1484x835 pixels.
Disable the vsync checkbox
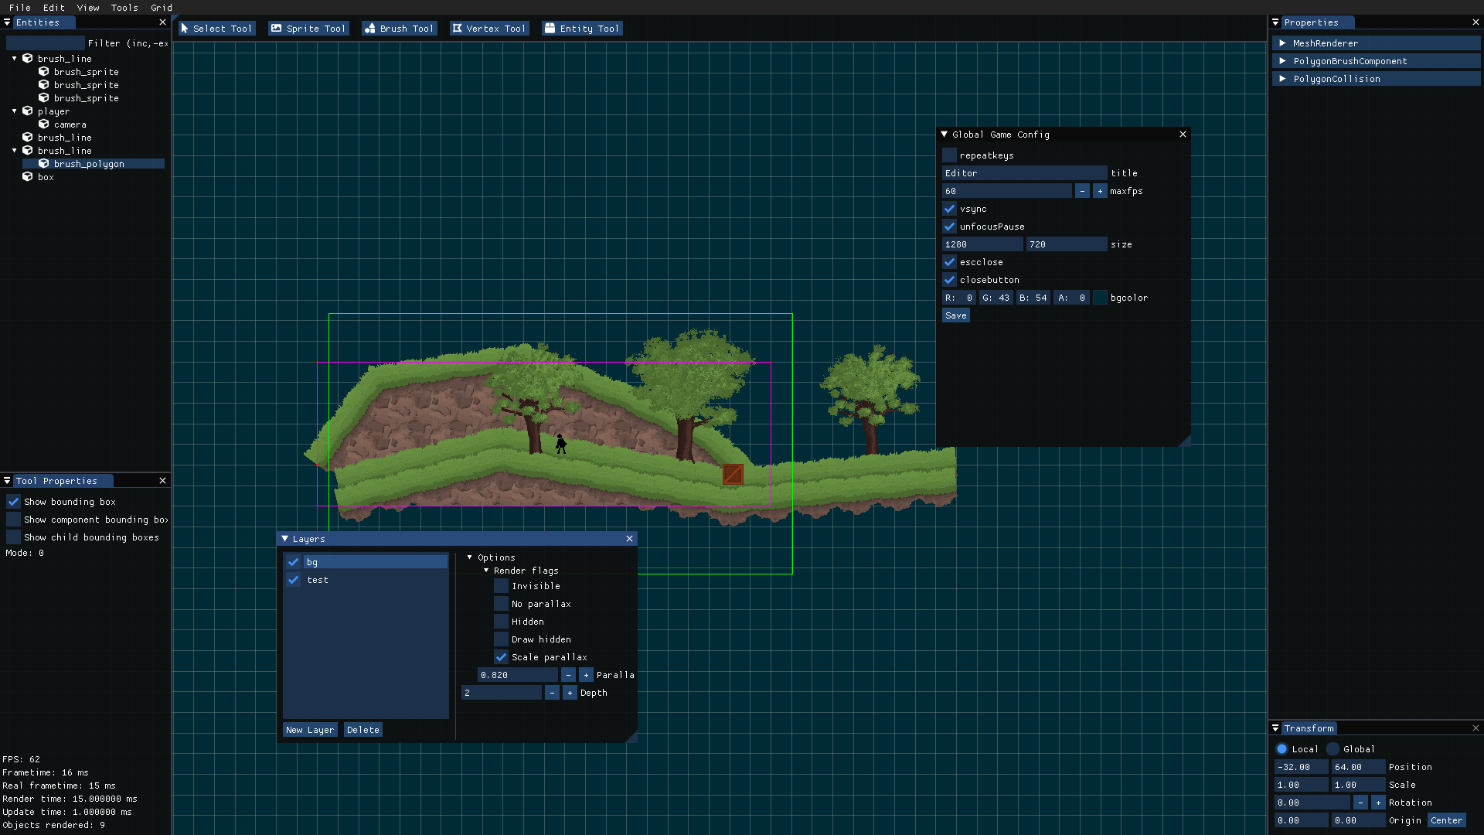(950, 209)
